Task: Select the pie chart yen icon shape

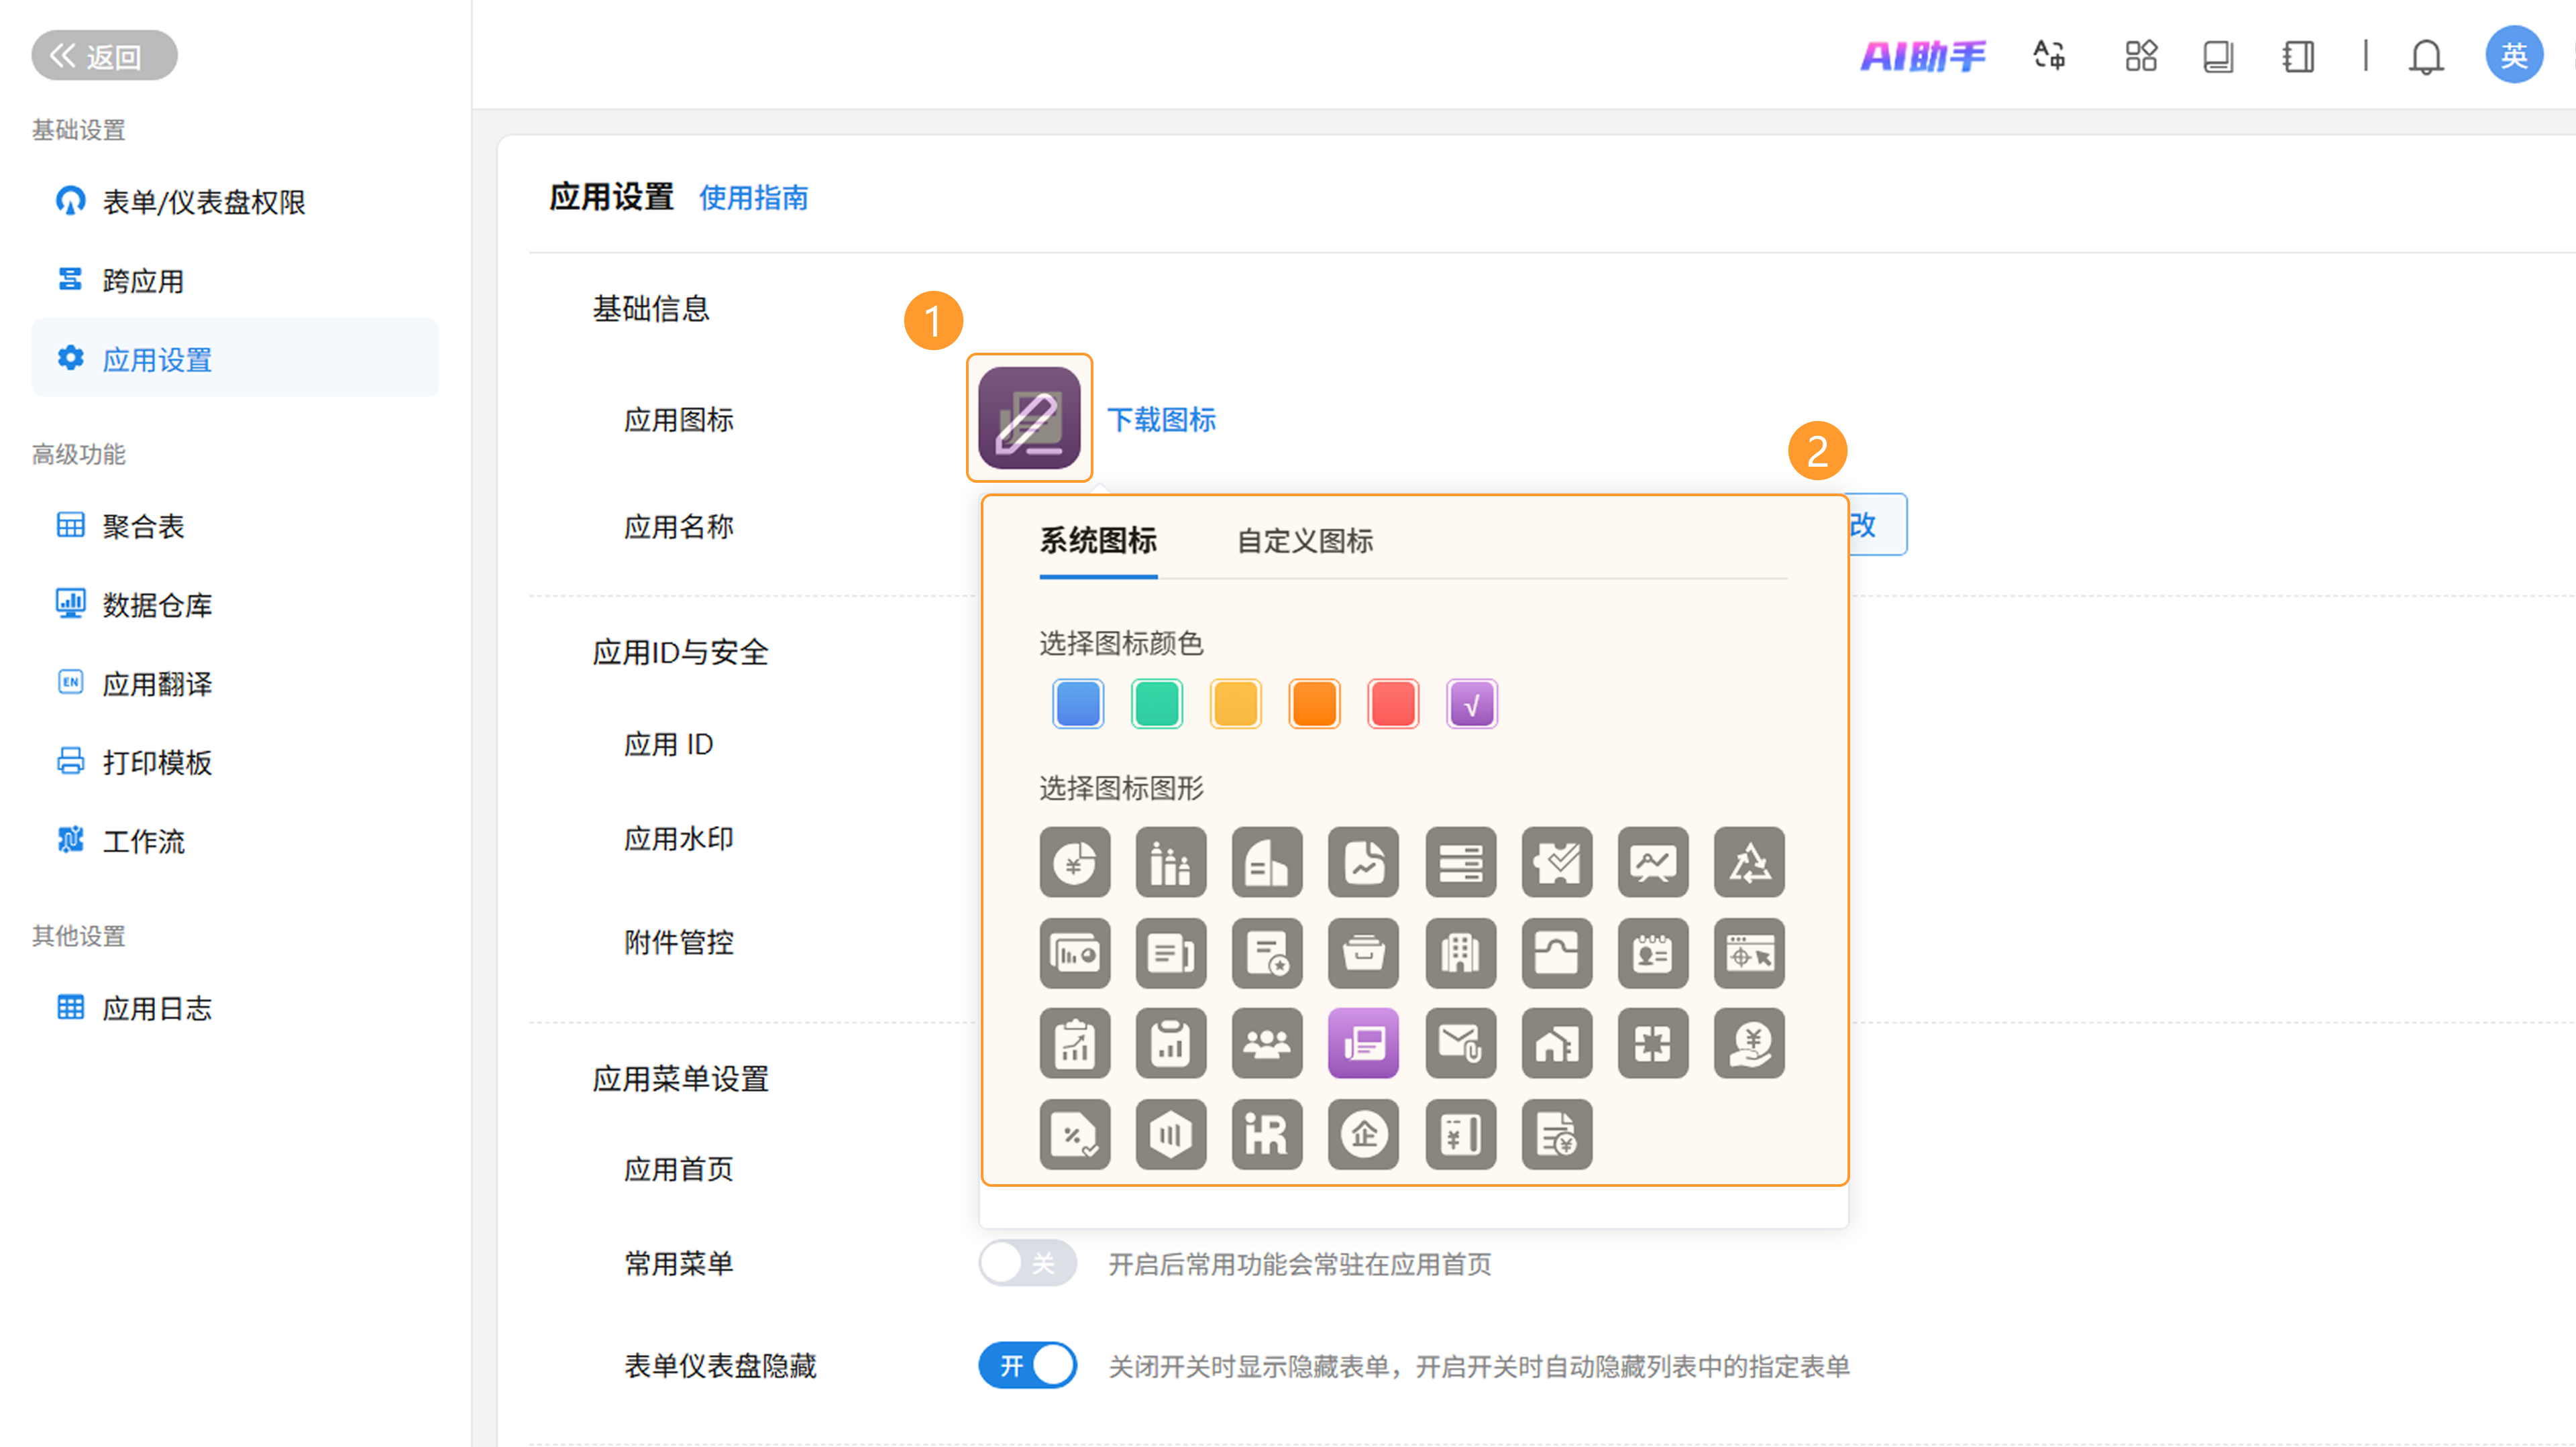Action: [1075, 862]
